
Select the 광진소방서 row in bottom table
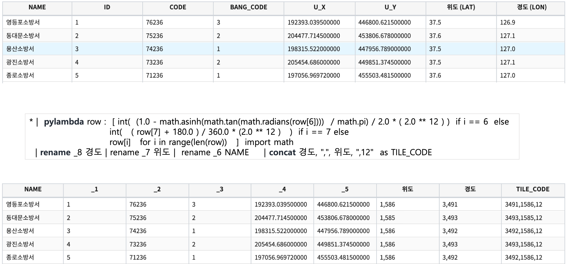pyautogui.click(x=284, y=244)
